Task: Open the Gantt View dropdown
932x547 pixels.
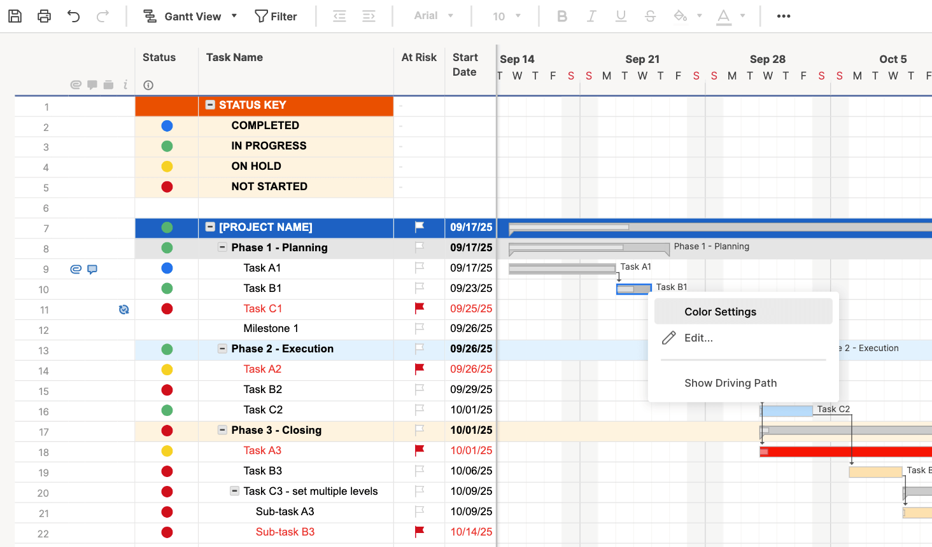Action: pos(190,17)
